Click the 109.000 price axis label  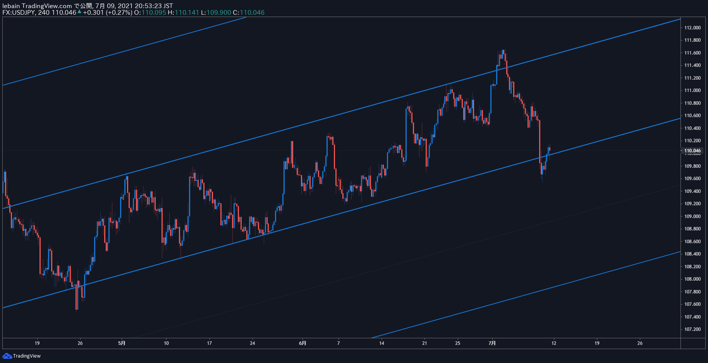pyautogui.click(x=692, y=216)
